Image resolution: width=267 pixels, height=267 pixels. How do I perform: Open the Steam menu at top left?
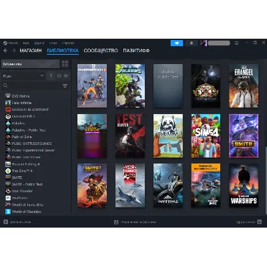click(x=11, y=43)
